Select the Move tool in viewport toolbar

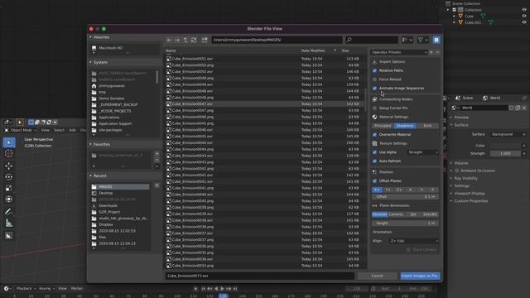pyautogui.click(x=9, y=166)
